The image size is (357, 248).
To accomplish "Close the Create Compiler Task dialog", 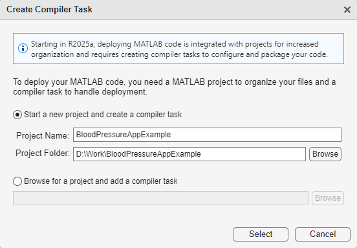I will pos(347,10).
